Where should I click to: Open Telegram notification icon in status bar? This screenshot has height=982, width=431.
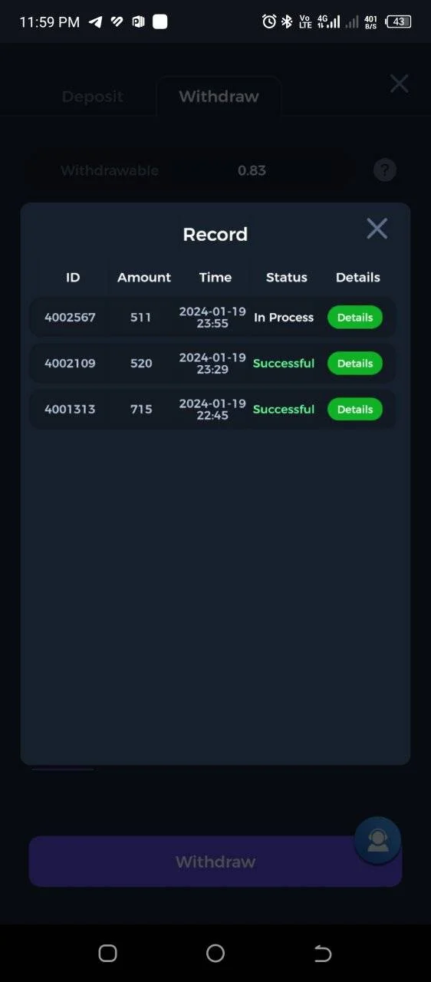point(95,21)
